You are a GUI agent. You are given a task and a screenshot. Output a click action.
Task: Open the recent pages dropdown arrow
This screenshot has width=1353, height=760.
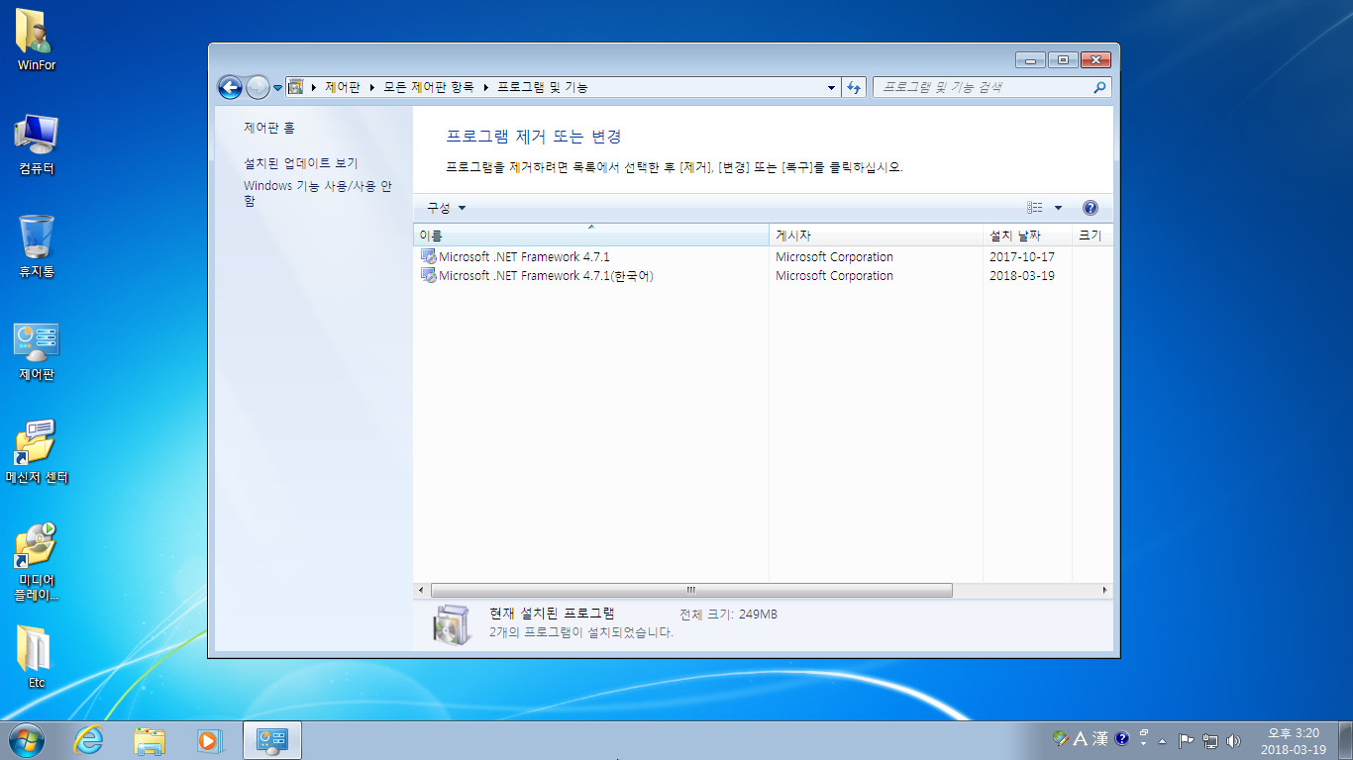277,88
